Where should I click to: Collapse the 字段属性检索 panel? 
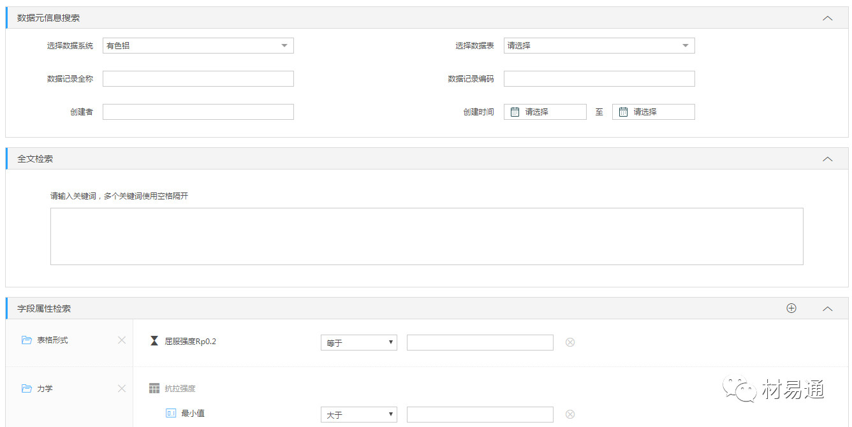[828, 309]
